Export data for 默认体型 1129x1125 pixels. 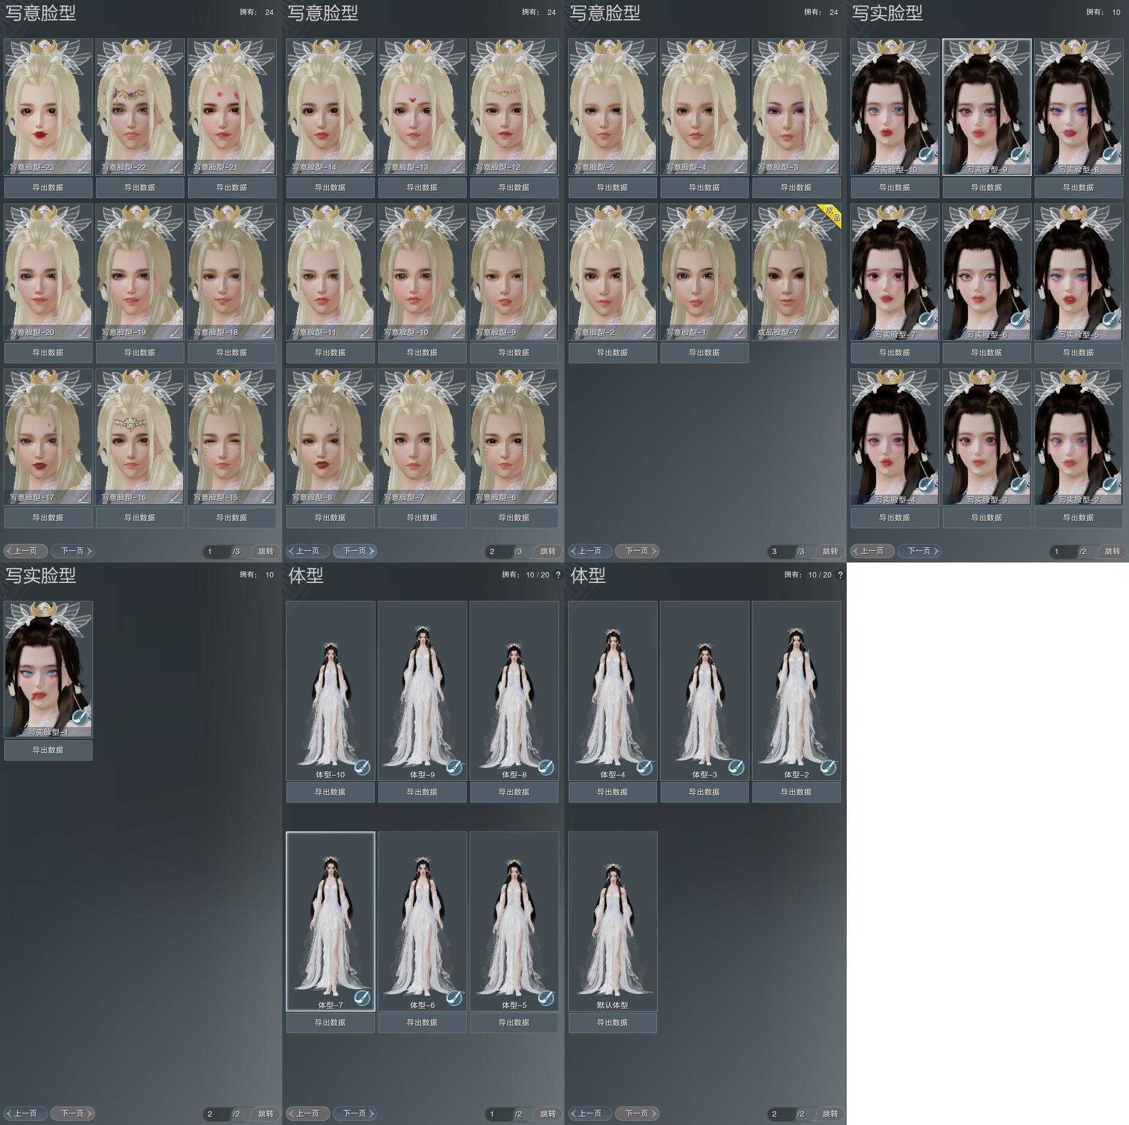613,1022
